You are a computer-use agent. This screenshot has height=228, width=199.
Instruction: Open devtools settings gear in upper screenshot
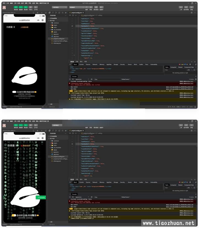[x=190, y=65]
